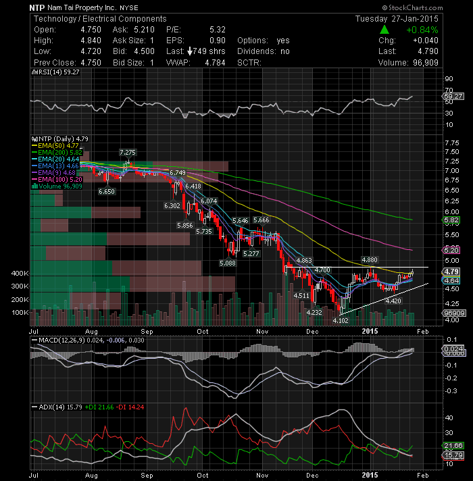This screenshot has width=473, height=481.
Task: Click the 5.088 price label
Action: click(228, 263)
